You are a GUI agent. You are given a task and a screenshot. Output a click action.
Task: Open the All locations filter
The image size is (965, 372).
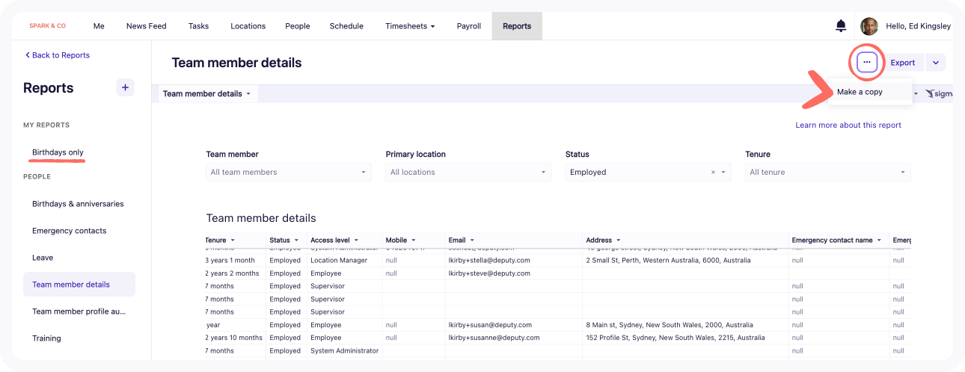coord(468,173)
